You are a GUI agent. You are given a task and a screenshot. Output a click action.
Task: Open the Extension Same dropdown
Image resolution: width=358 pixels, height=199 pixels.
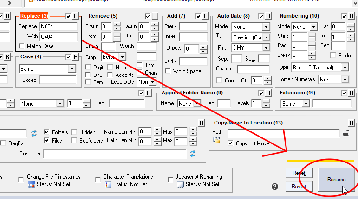coord(295,104)
